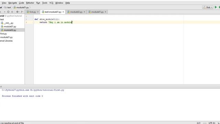Click the 3:31 cursor position in status bar
The width and height of the screenshot is (220, 124).
199,123
